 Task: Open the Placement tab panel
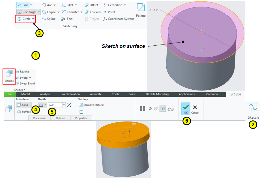coord(39,118)
